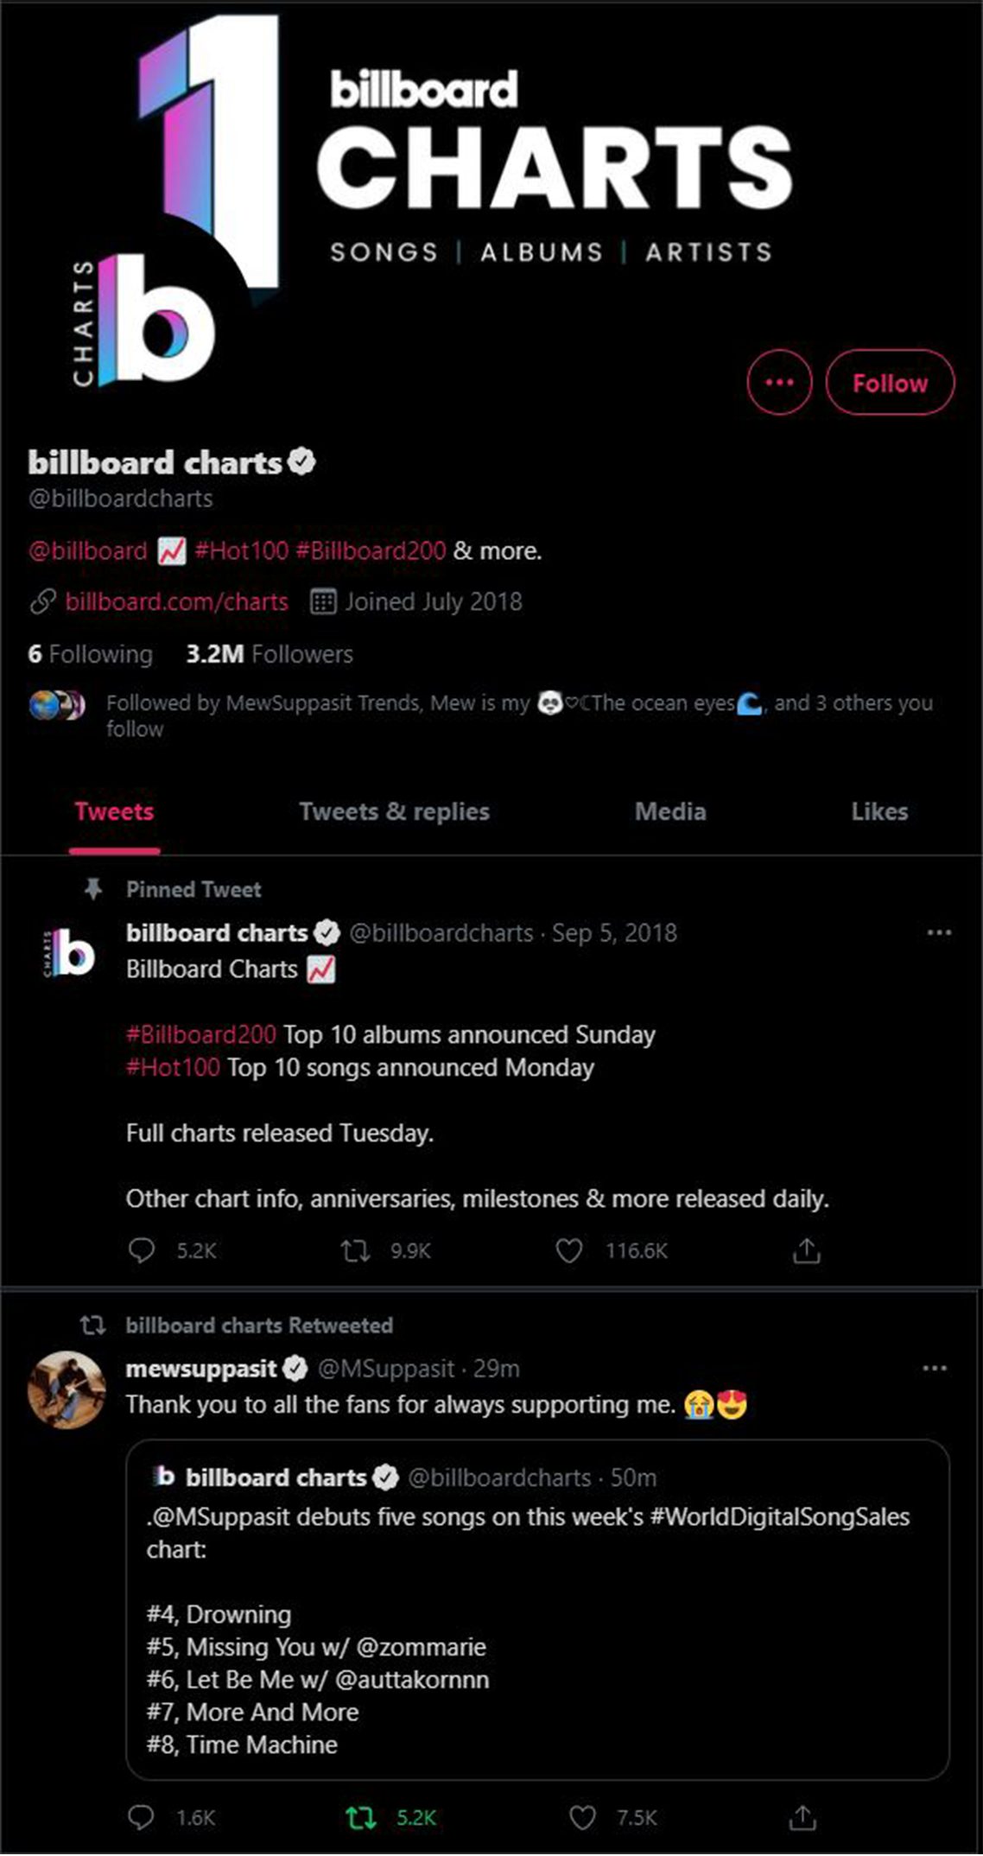This screenshot has width=983, height=1856.
Task: Click the #Billboard200 hashtag in bio
Action: (x=371, y=550)
